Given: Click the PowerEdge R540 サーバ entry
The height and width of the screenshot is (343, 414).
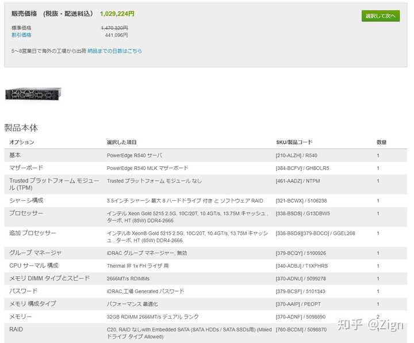Looking at the screenshot, I should tap(135, 155).
